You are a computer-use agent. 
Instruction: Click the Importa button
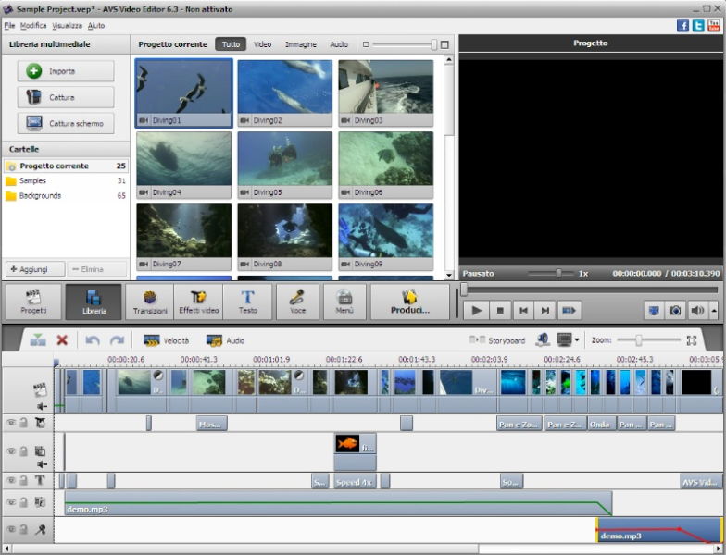[x=65, y=71]
